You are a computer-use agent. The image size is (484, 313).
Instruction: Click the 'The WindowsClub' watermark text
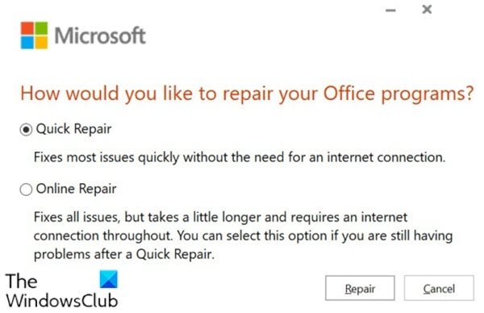(62, 290)
